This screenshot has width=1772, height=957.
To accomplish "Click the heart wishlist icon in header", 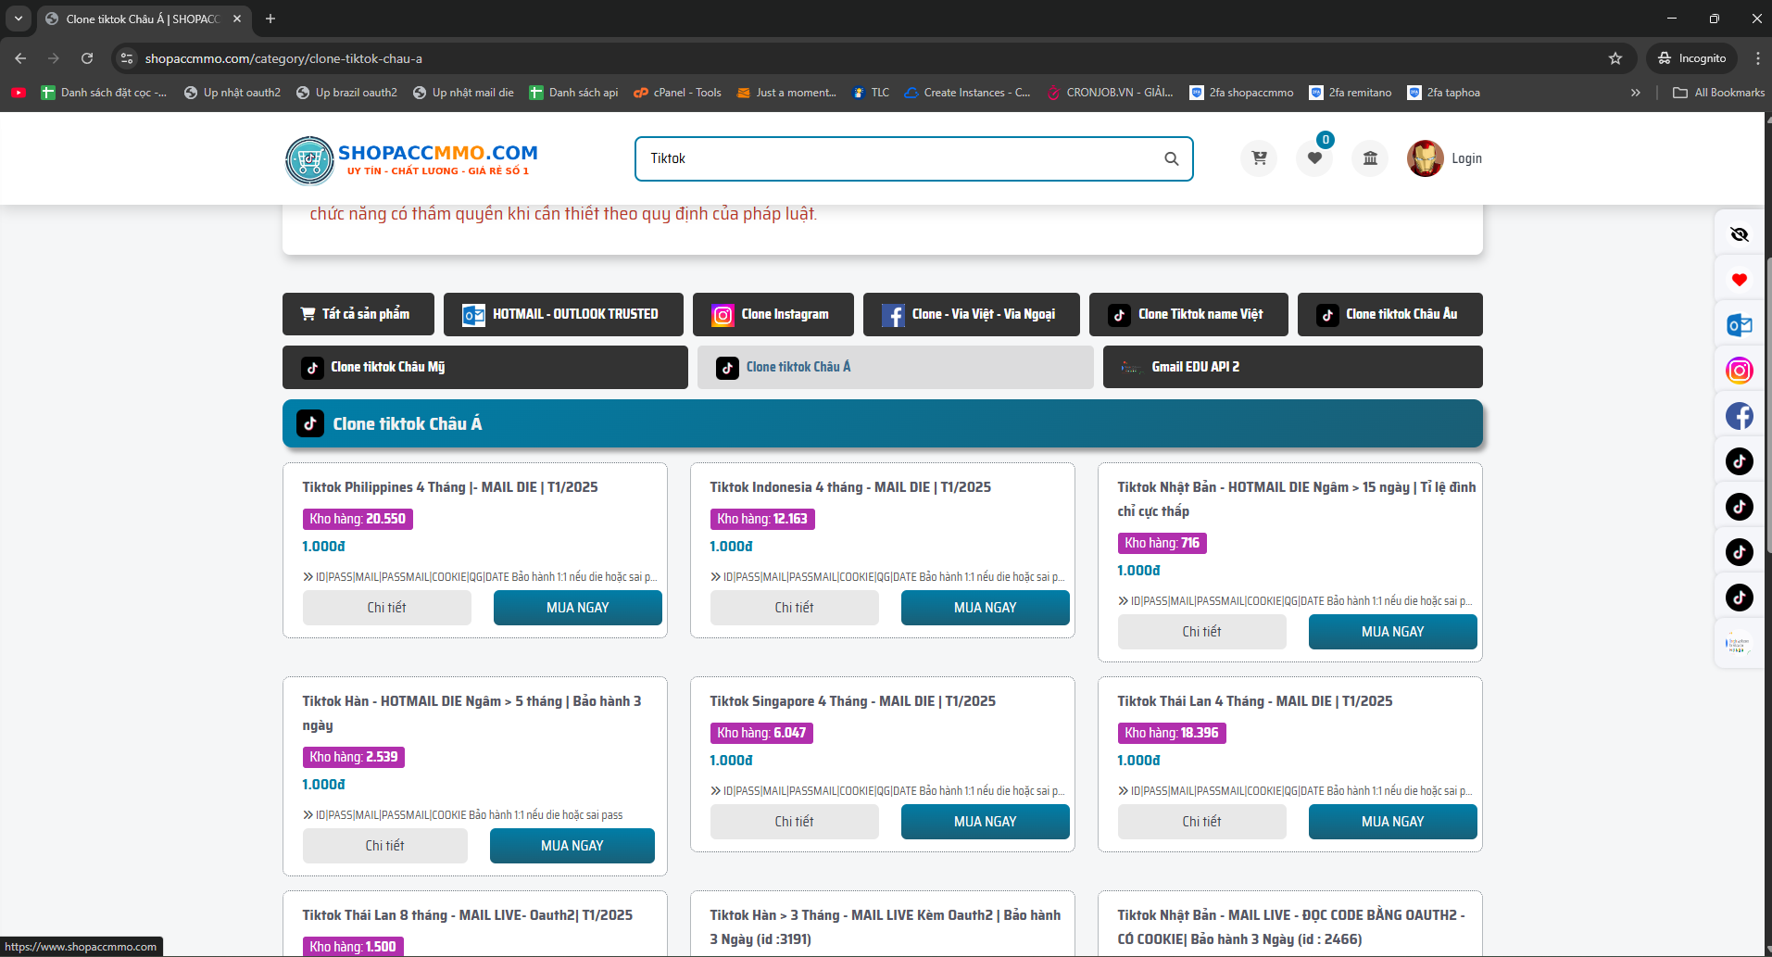I will click(1314, 158).
